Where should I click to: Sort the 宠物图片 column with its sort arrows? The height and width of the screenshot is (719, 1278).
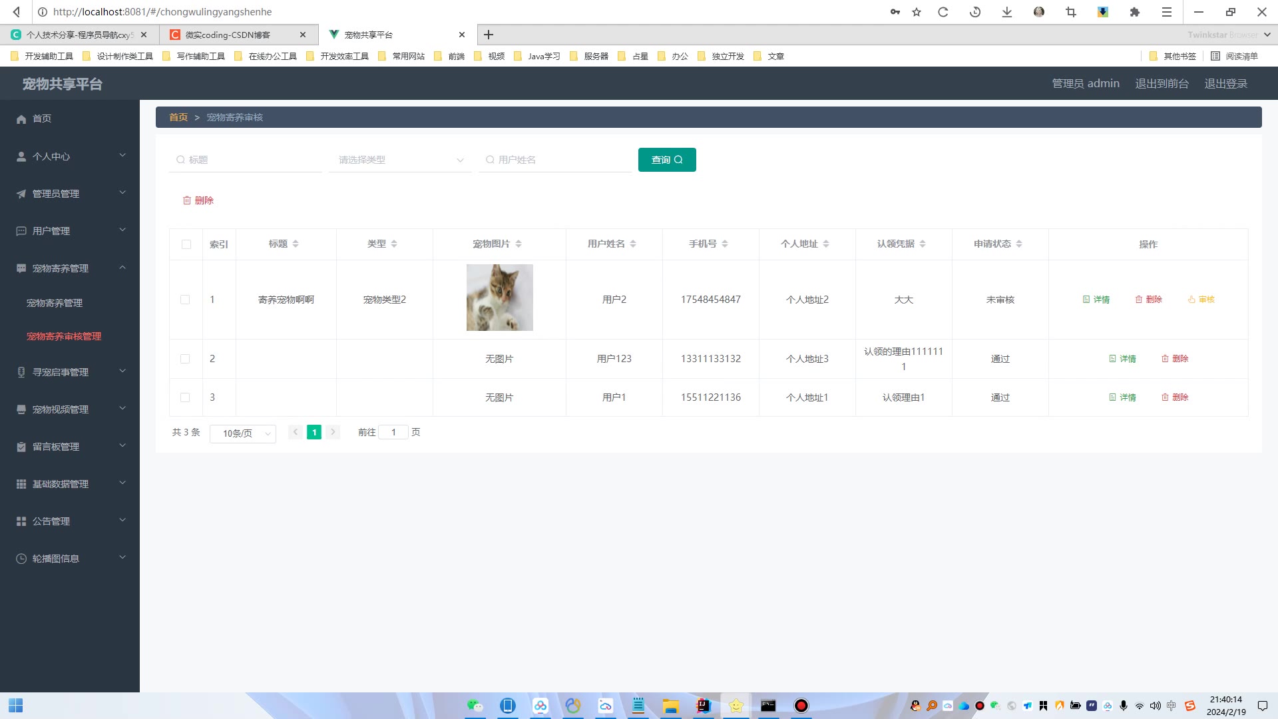(519, 244)
